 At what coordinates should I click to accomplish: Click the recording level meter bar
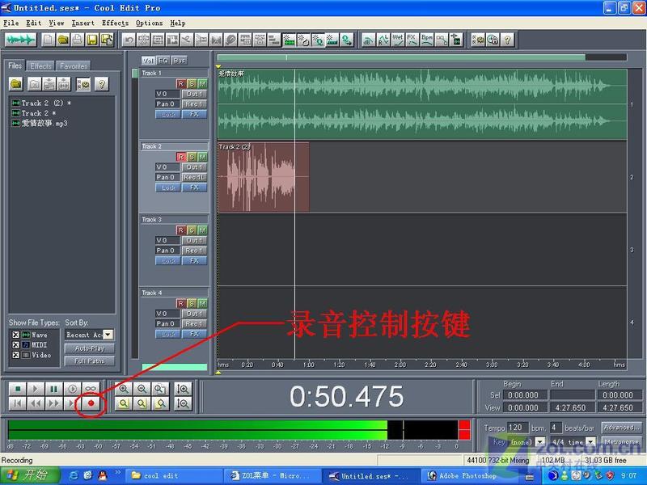tap(239, 430)
